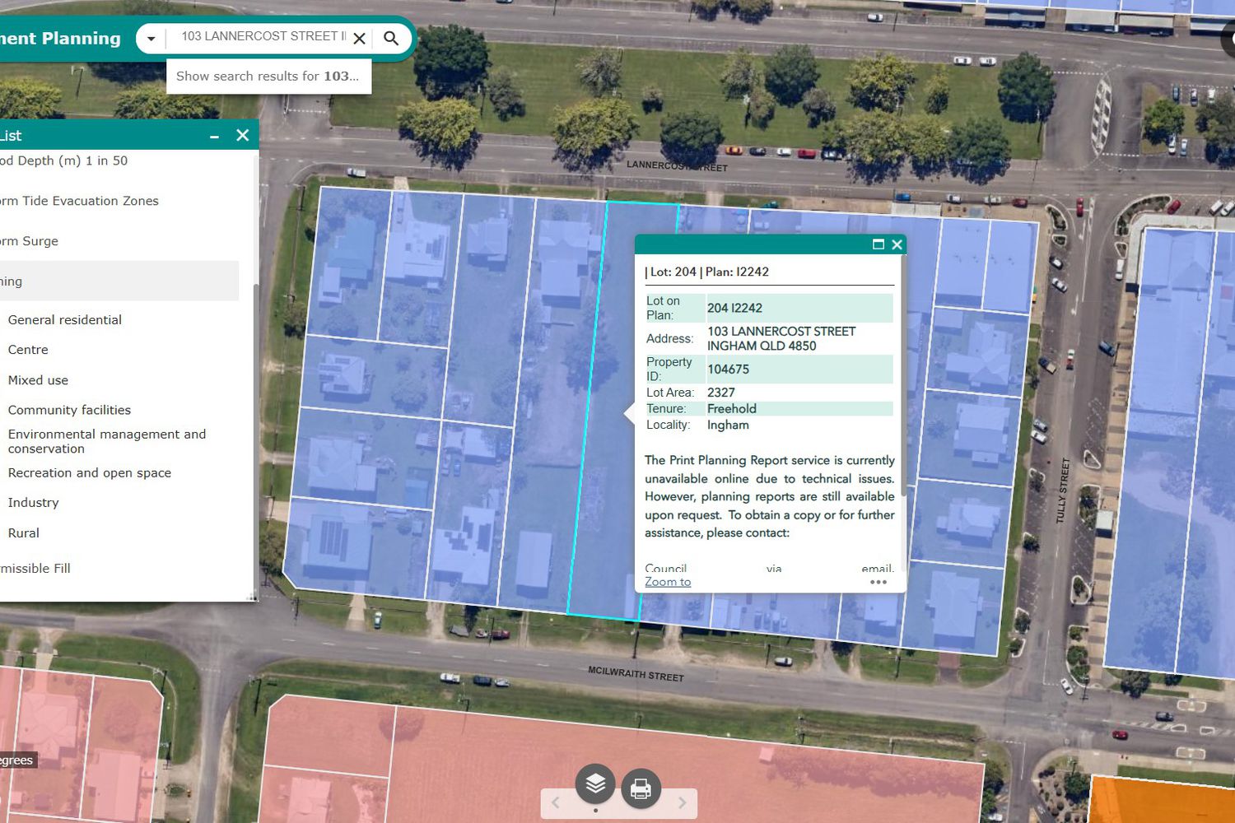
Task: Click in the address search input field
Action: (262, 37)
